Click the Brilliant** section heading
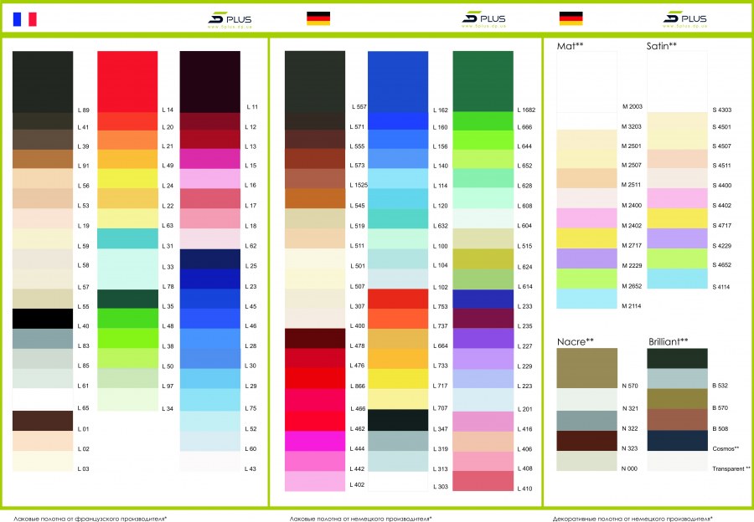The height and width of the screenshot is (522, 754). pos(669,341)
